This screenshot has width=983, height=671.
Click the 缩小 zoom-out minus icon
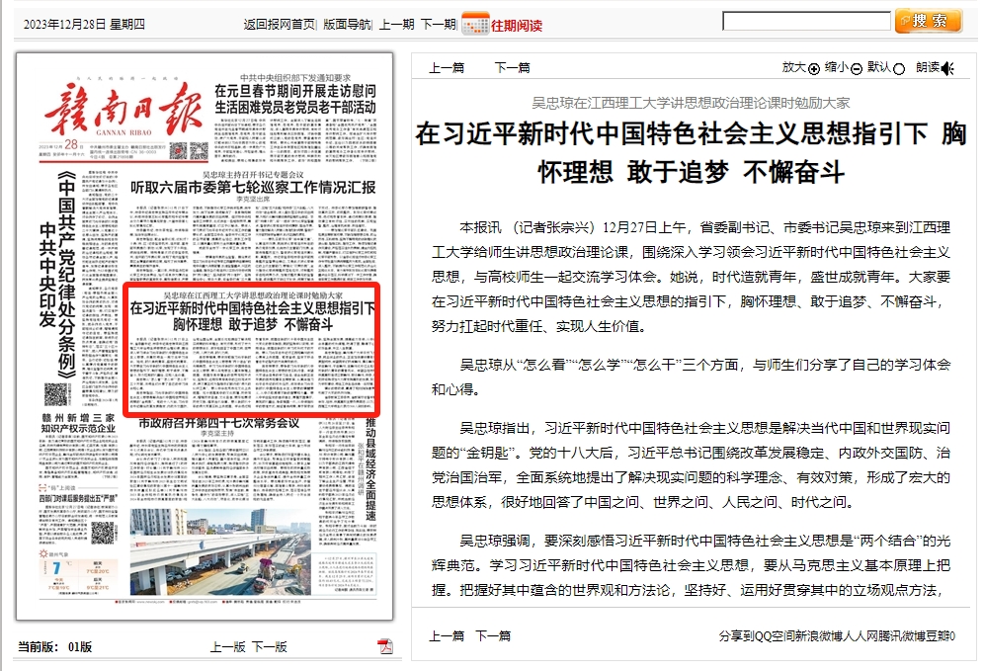click(857, 69)
